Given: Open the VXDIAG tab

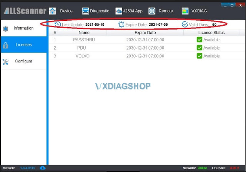Looking at the screenshot, I should point(199,11).
